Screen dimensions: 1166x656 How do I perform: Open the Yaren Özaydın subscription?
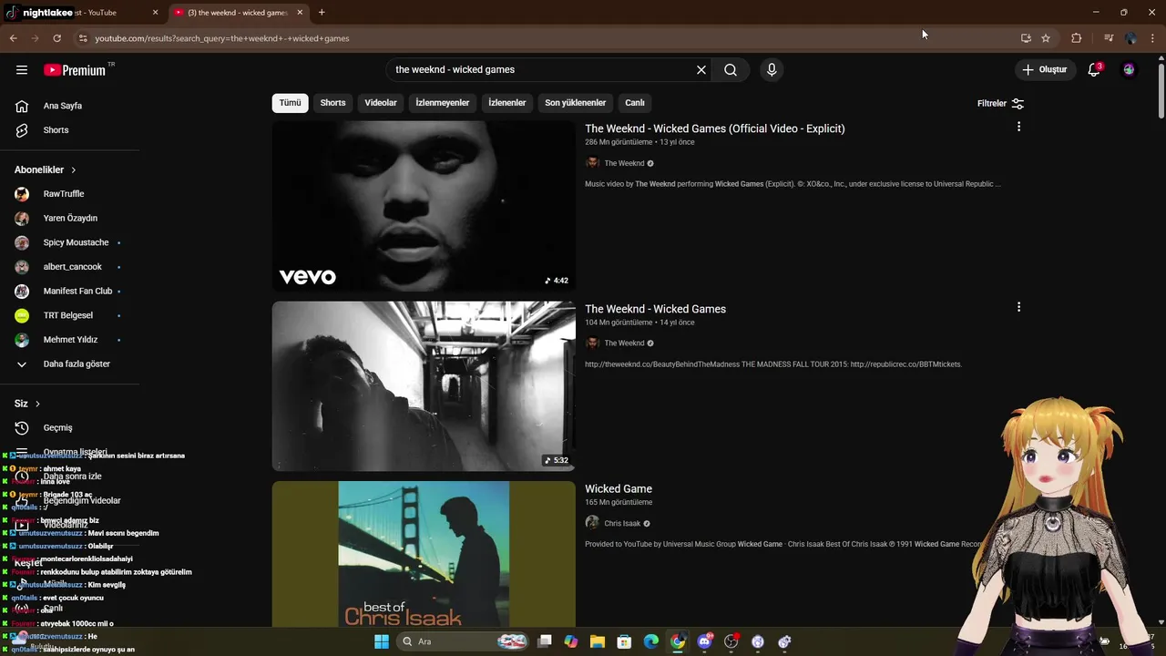69,219
